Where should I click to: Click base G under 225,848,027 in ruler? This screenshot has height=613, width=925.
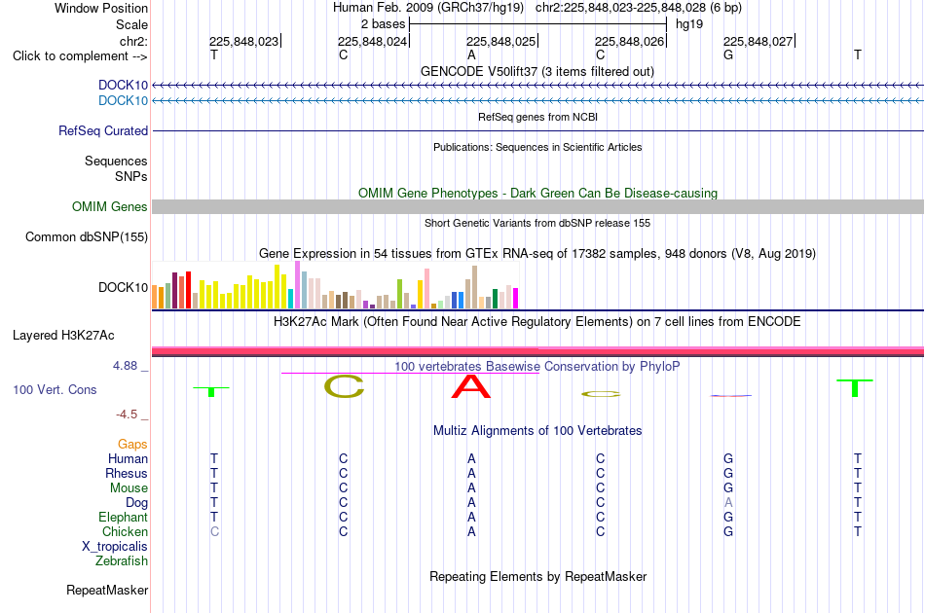click(728, 55)
